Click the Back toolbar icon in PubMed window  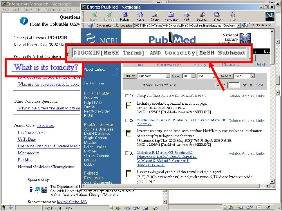point(94,16)
